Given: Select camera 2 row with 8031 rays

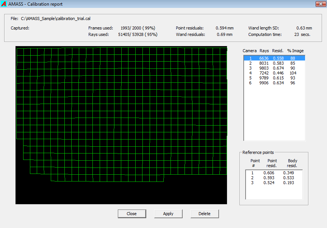Looking at the screenshot, I should [x=274, y=63].
